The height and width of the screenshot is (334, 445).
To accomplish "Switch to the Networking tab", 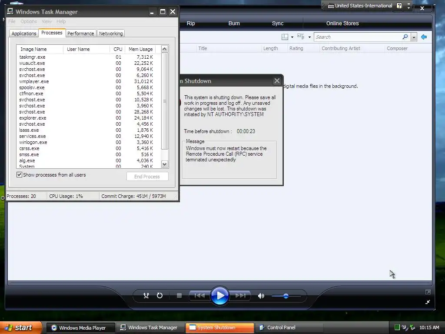I will tap(111, 33).
